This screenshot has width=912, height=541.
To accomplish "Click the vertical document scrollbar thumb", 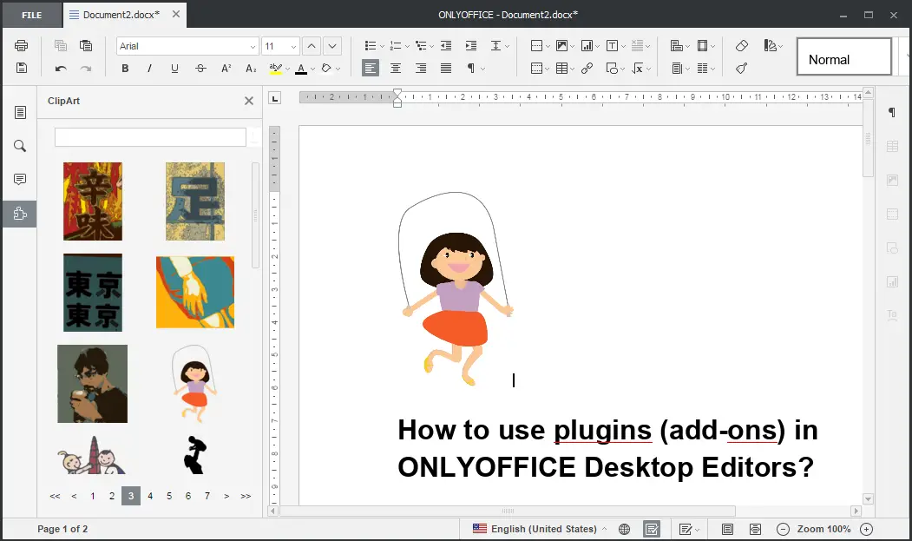I will tap(868, 137).
